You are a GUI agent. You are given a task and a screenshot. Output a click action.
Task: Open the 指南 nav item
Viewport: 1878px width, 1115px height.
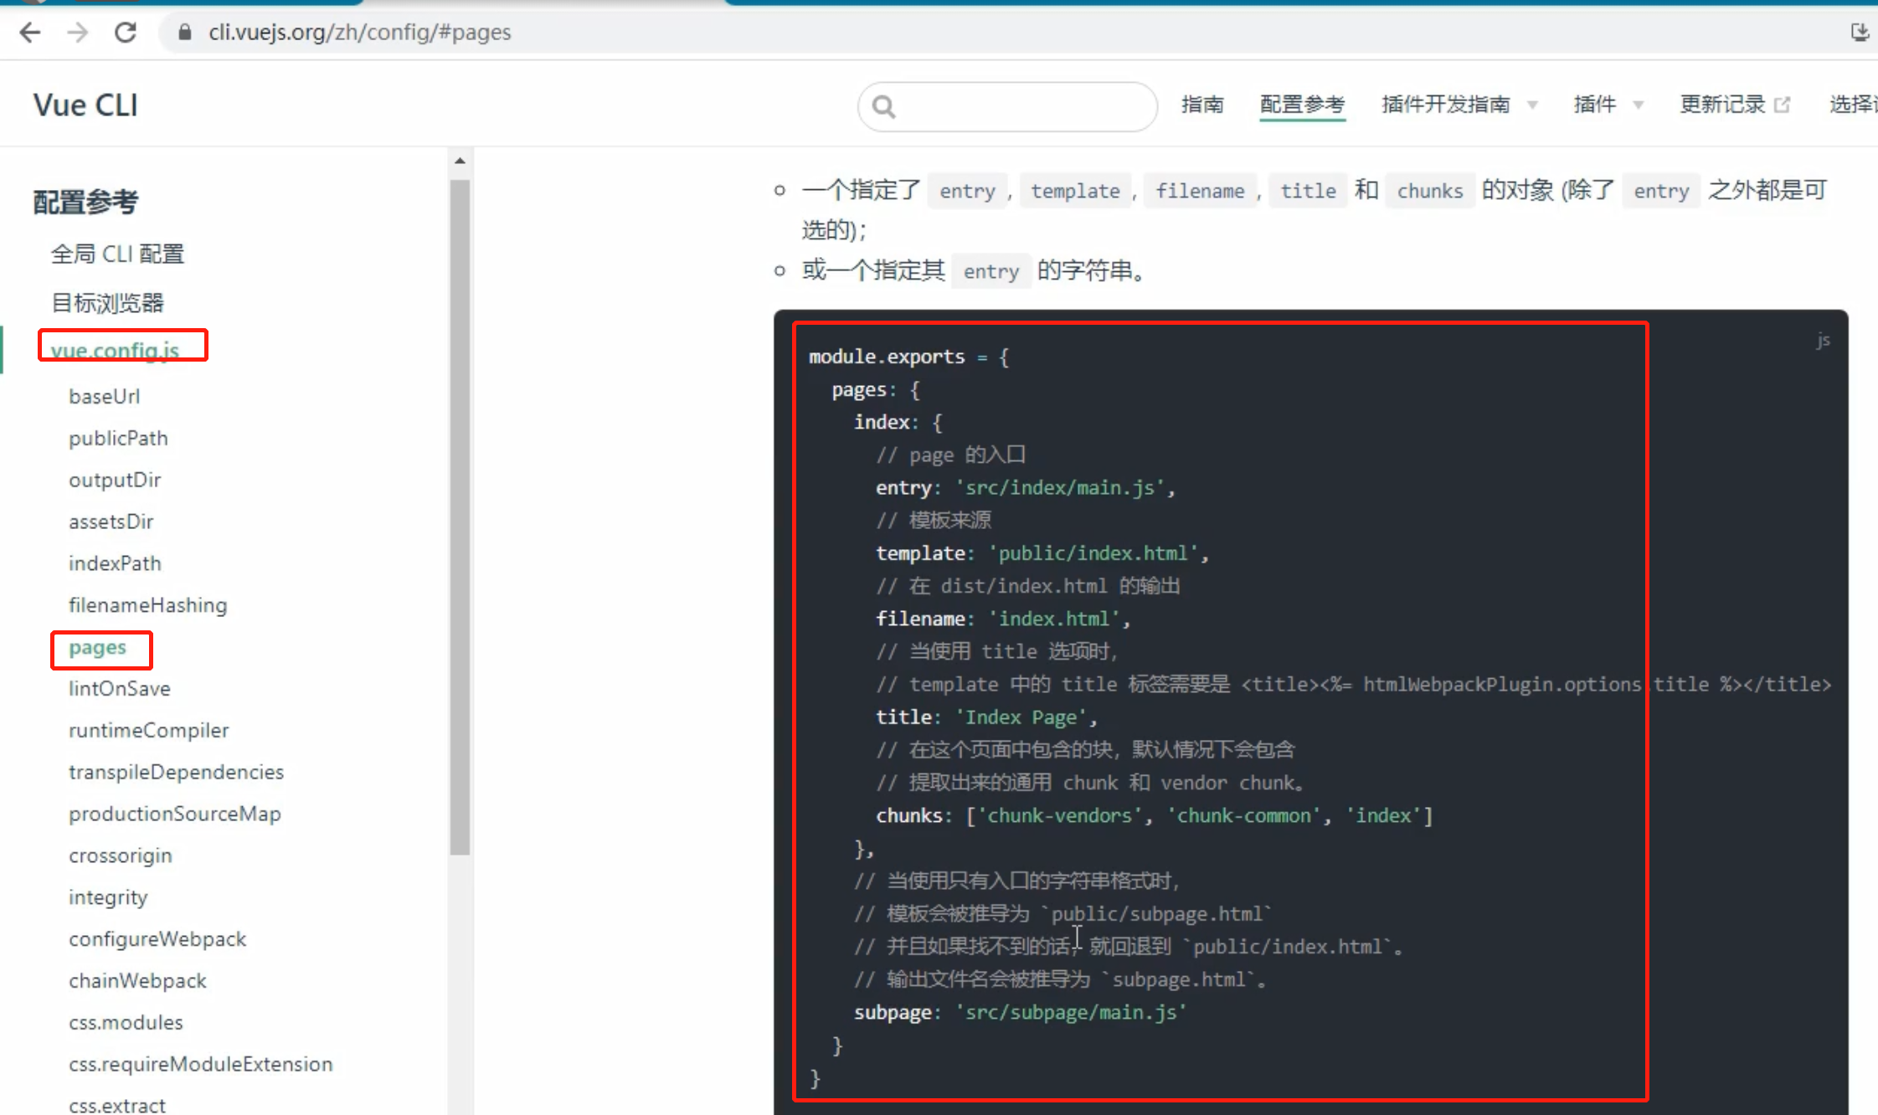(1202, 105)
